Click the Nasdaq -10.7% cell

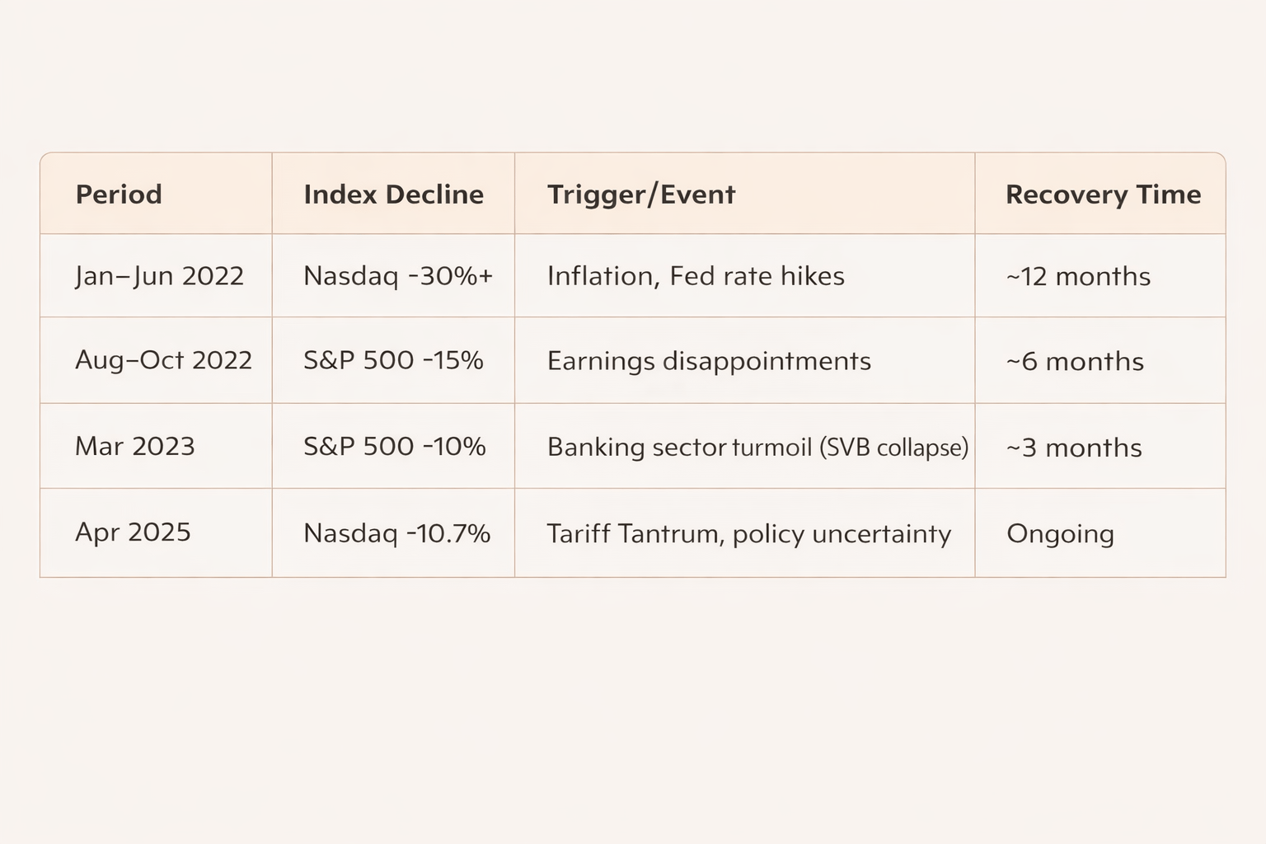pyautogui.click(x=396, y=532)
